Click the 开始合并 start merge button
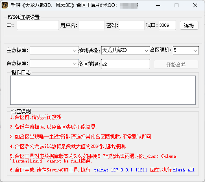 point(176,64)
